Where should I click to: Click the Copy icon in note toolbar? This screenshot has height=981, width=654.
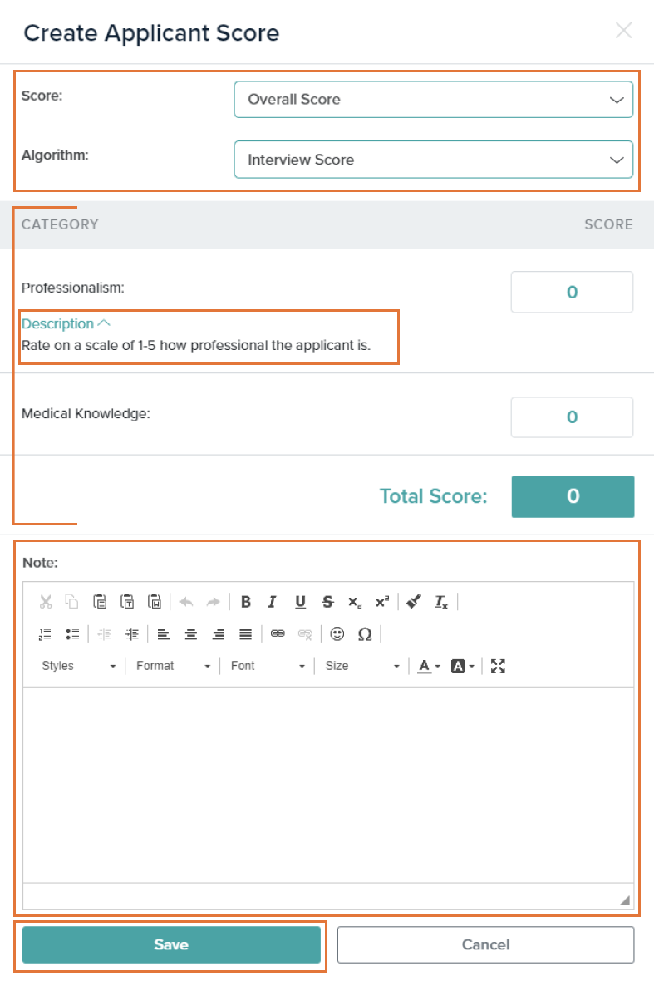pyautogui.click(x=72, y=602)
